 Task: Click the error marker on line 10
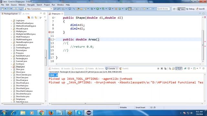(49, 32)
